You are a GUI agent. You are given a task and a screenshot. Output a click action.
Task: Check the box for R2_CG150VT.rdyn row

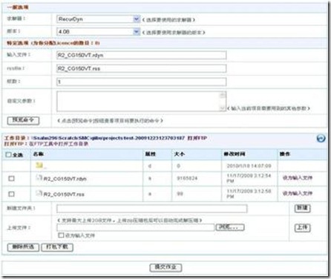[x=11, y=178]
